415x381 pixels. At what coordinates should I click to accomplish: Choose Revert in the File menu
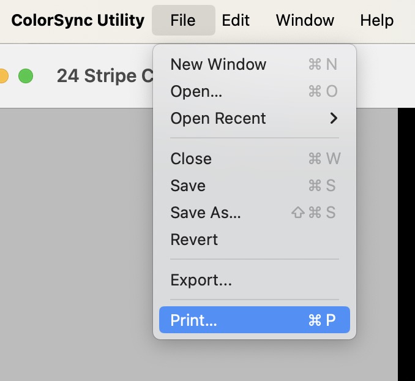[194, 240]
